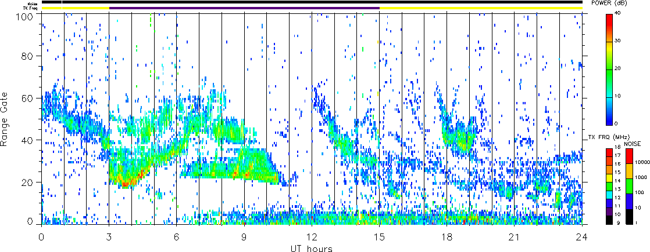Click the POWER (dB) gradient colorbar
Image resolution: width=650 pixels, height=252 pixels.
click(610, 70)
